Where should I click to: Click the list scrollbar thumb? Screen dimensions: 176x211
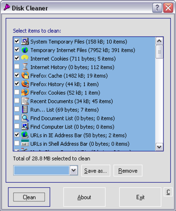tap(159, 52)
